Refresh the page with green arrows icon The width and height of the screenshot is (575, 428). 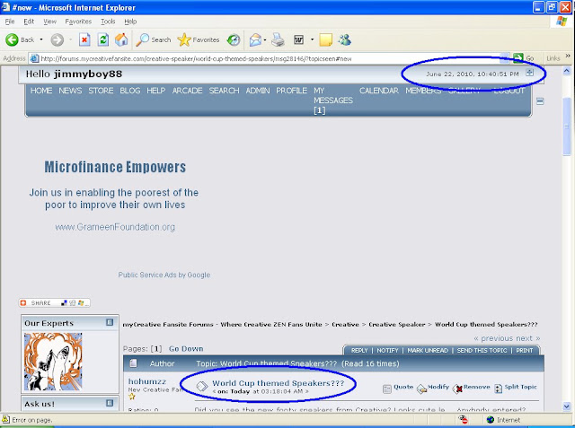tap(103, 39)
